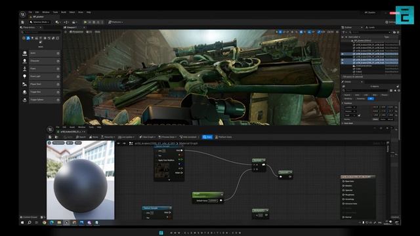Viewport: 420px width, 236px height.
Task: Click Platform Stats in Material Editor toolbar
Action: 223,137
